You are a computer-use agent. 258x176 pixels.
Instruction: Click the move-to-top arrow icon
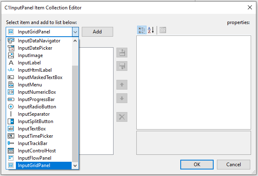tap(122, 53)
